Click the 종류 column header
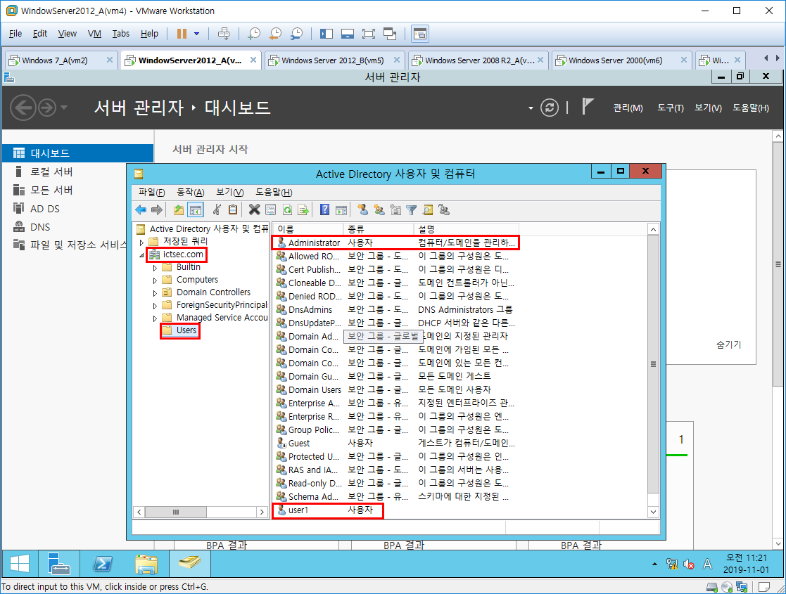This screenshot has height=594, width=786. click(379, 229)
